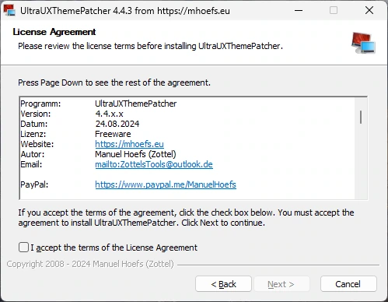
Task: Click the '24.08.2024' date text
Action: point(117,124)
